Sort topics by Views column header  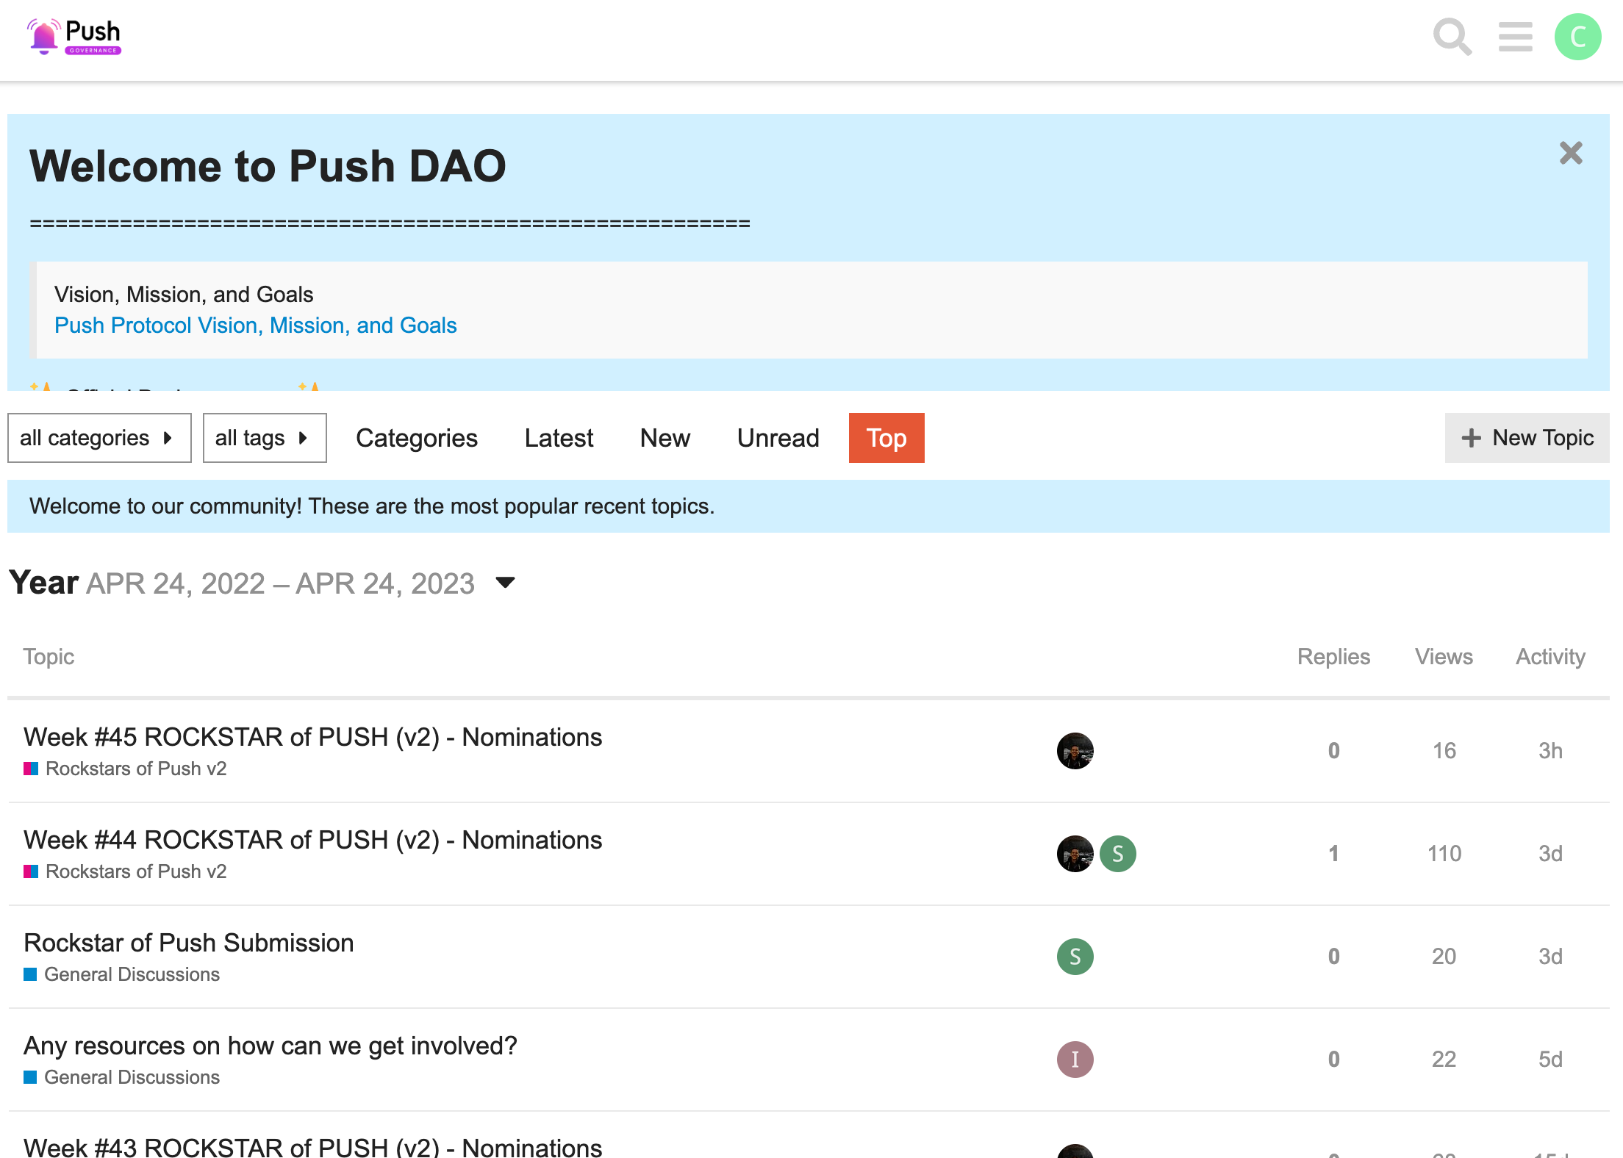tap(1443, 656)
